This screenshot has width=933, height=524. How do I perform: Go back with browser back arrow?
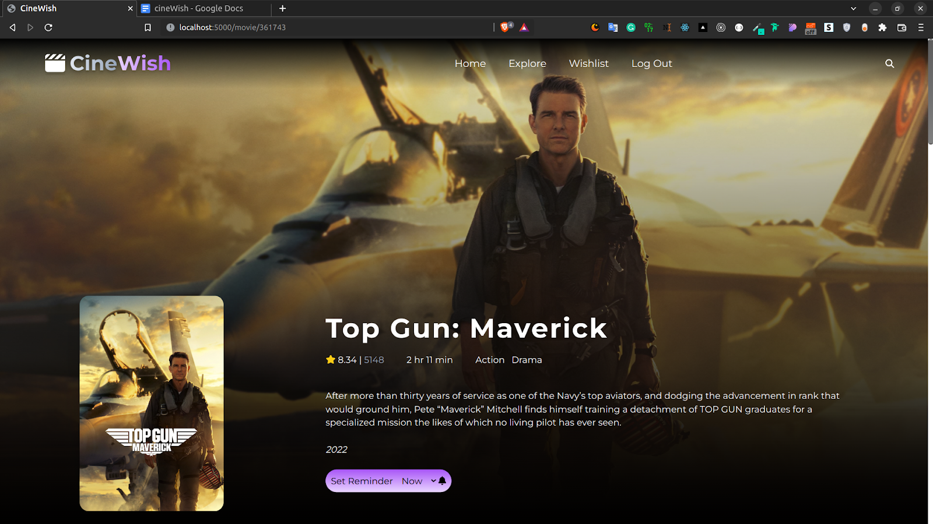point(12,27)
